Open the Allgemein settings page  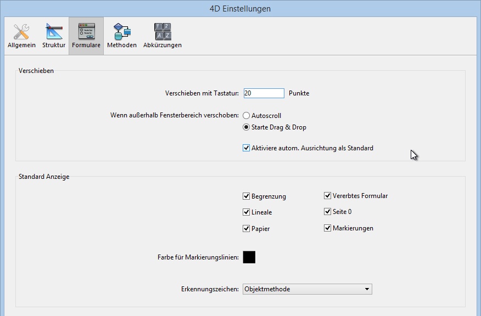(21, 36)
